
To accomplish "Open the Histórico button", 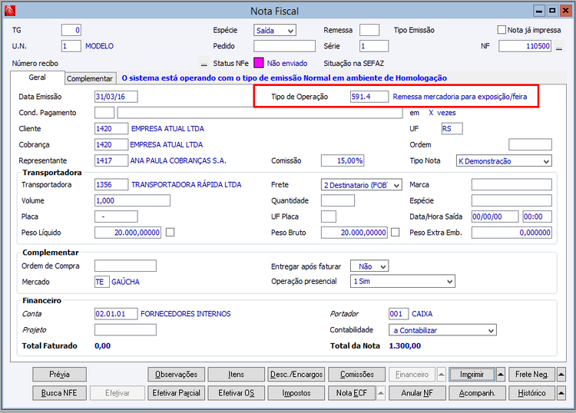I will coord(532,393).
